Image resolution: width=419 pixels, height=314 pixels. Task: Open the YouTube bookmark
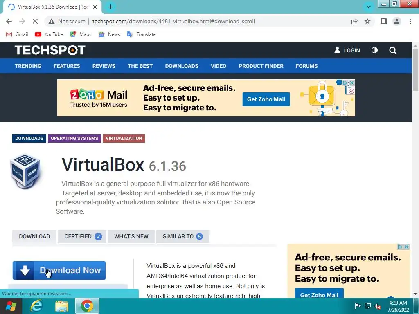(x=49, y=34)
